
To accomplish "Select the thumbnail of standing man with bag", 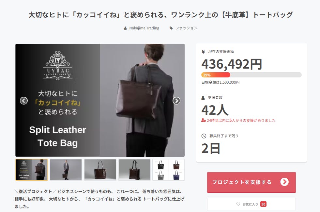I will click(x=66, y=170).
